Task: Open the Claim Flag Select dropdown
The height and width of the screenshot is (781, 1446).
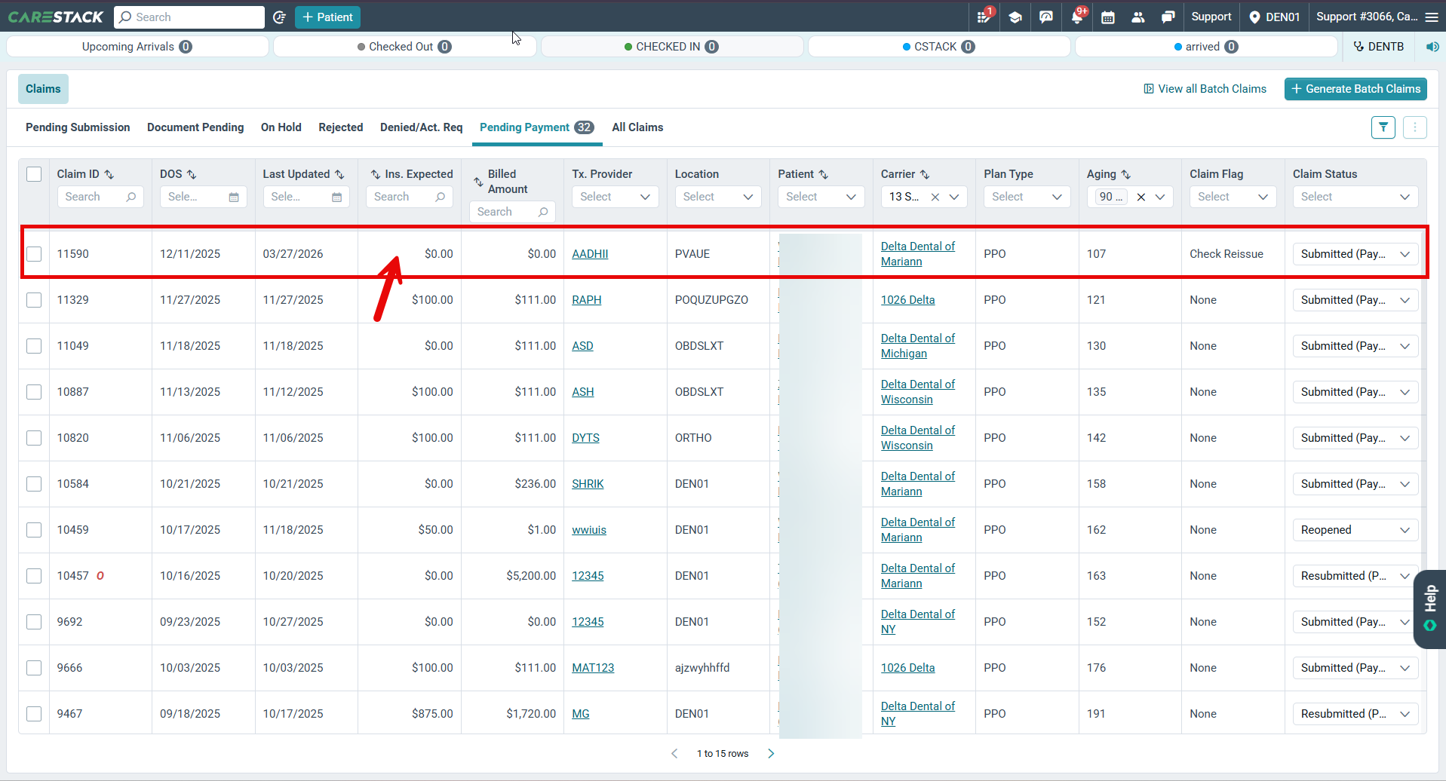Action: point(1233,197)
